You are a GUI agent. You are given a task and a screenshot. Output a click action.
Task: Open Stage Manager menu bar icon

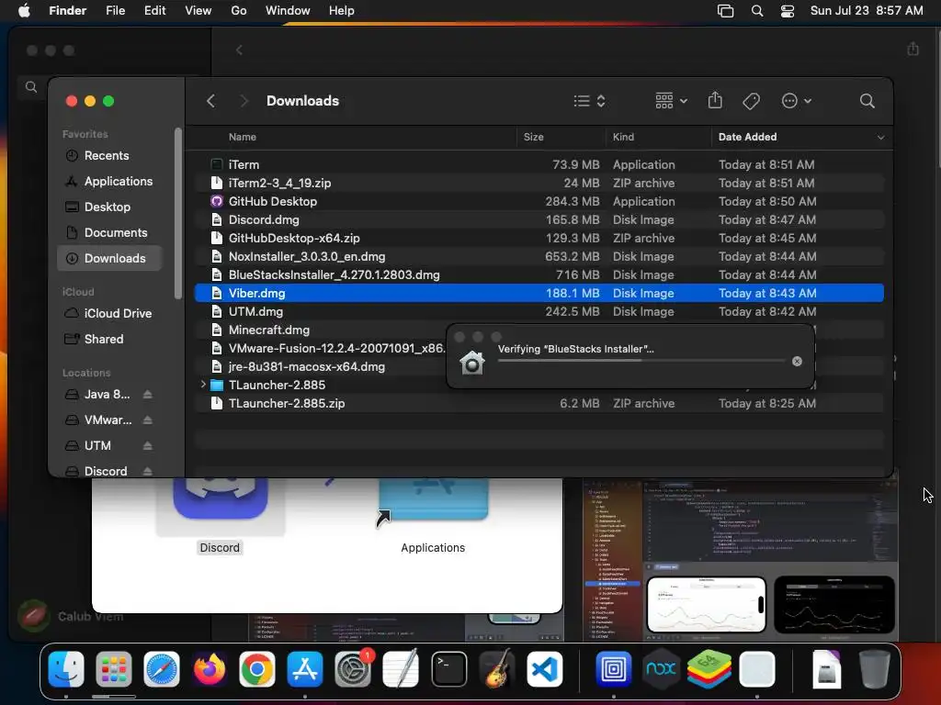[726, 11]
